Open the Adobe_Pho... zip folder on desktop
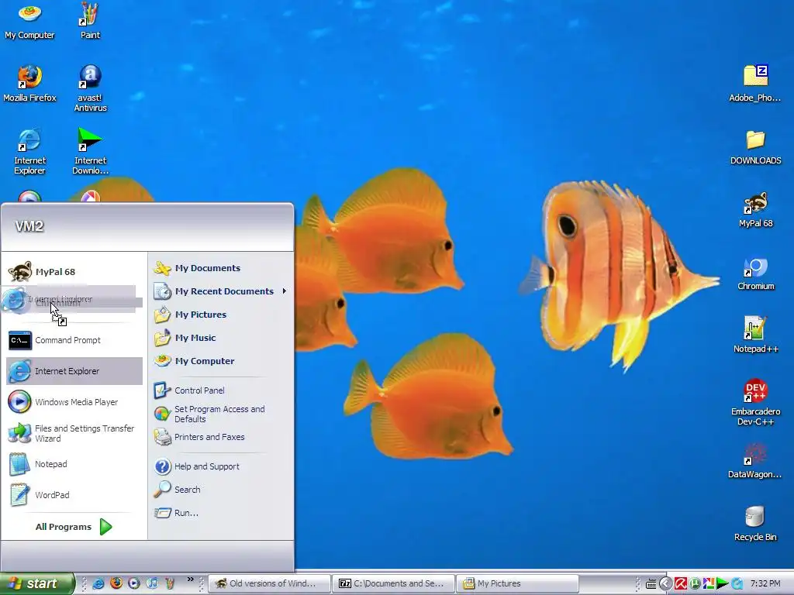This screenshot has width=794, height=595. tap(755, 84)
